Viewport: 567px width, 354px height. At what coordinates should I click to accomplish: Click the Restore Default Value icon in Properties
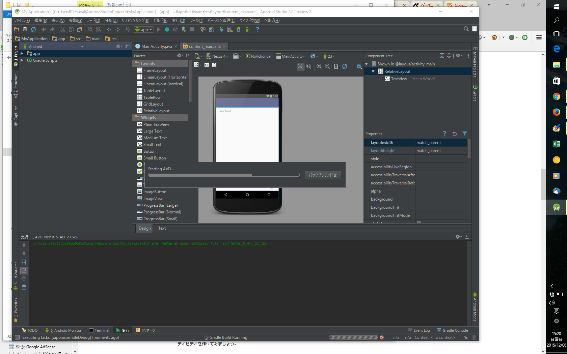pos(455,134)
